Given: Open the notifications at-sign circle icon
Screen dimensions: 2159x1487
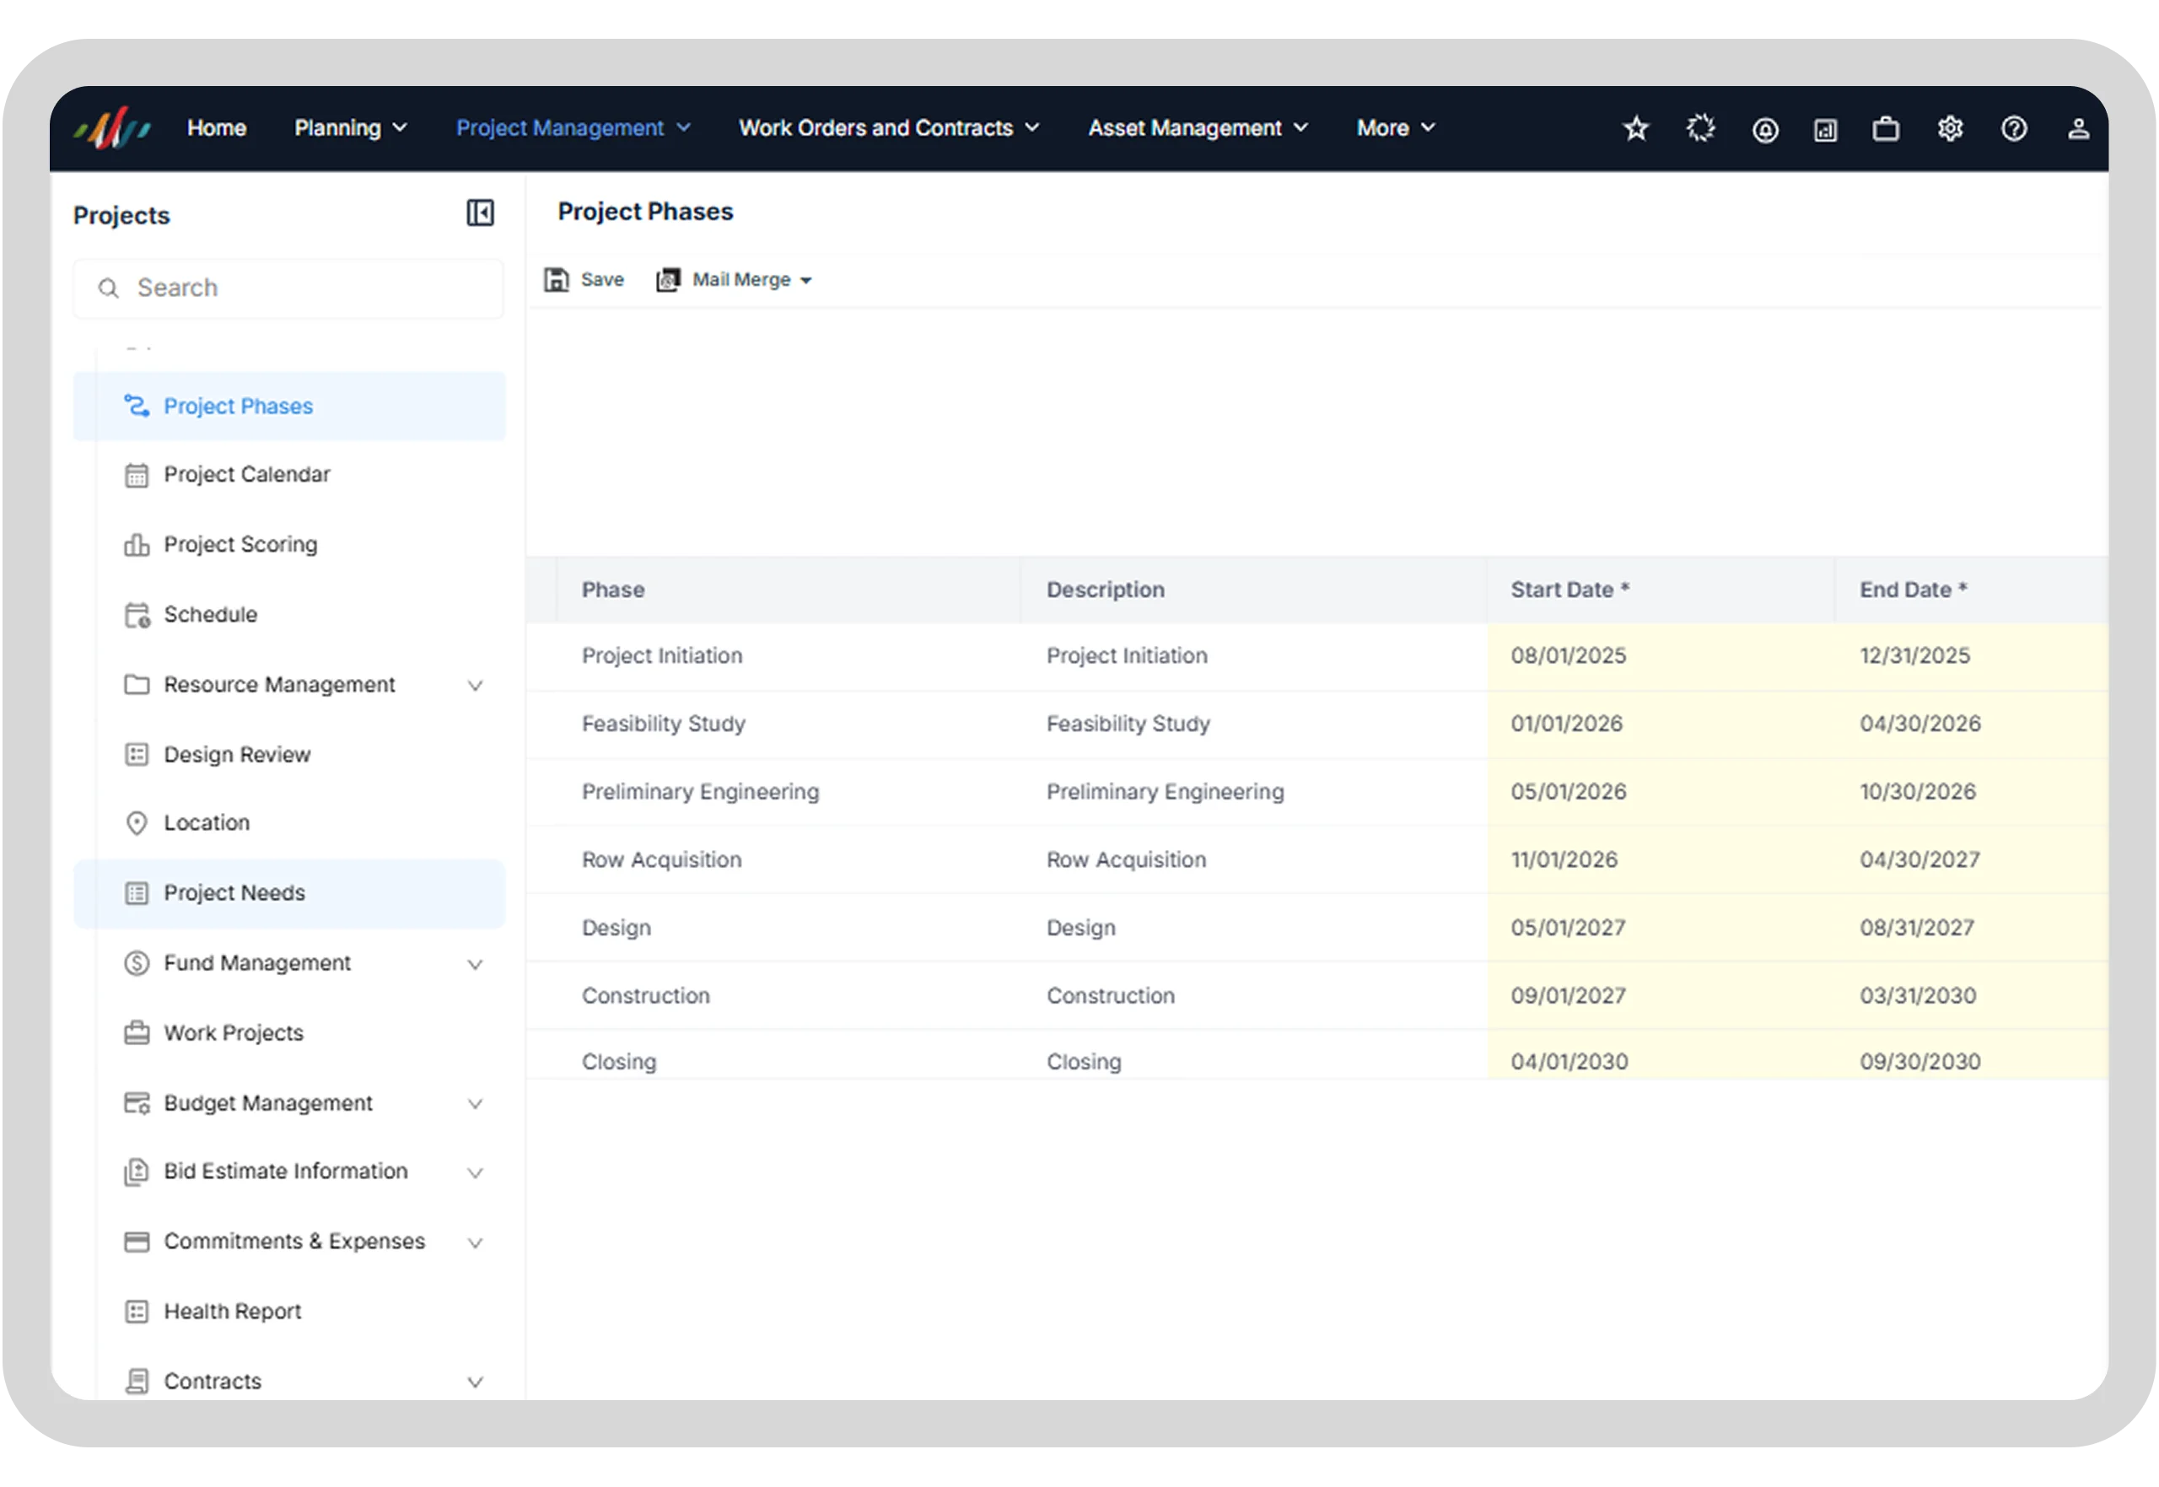Looking at the screenshot, I should (x=1764, y=130).
